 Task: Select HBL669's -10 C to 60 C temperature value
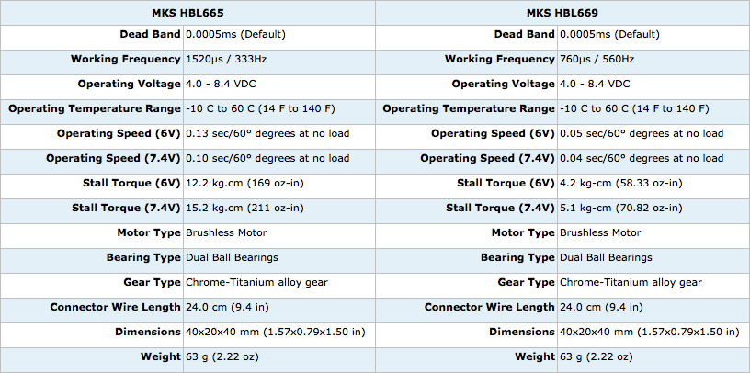point(635,109)
